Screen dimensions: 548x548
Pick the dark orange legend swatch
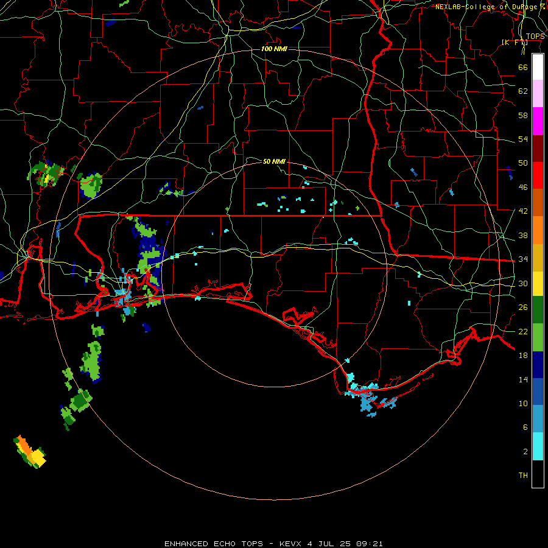[x=538, y=203]
